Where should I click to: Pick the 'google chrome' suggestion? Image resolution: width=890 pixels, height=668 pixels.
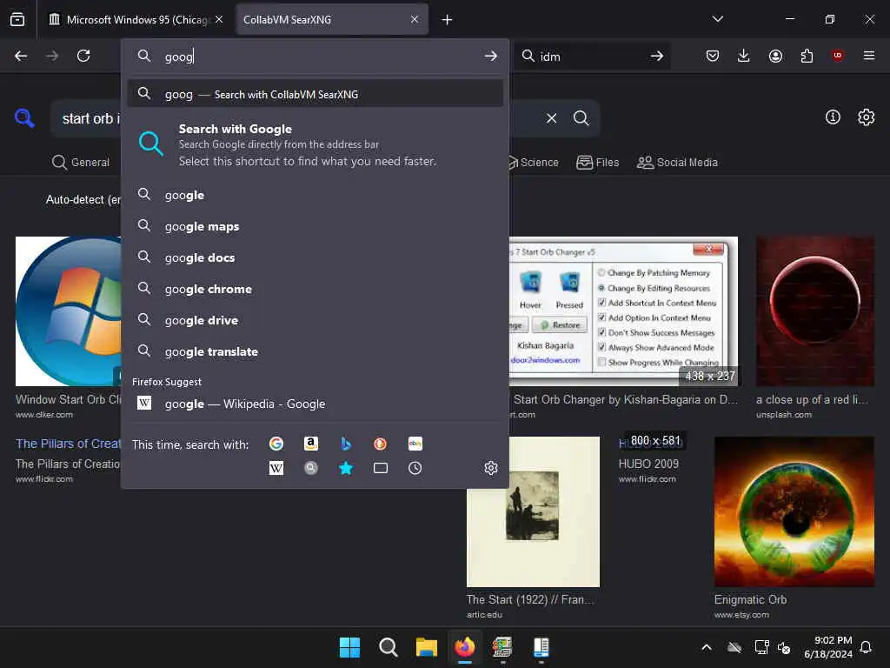tap(315, 289)
